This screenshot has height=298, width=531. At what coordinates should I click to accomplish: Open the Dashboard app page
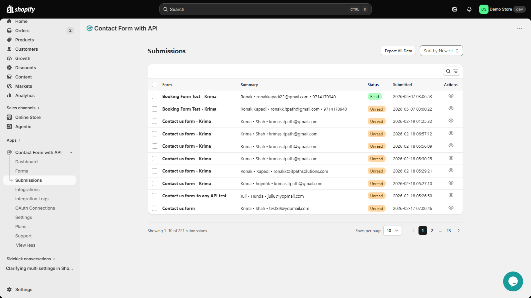[x=27, y=162]
